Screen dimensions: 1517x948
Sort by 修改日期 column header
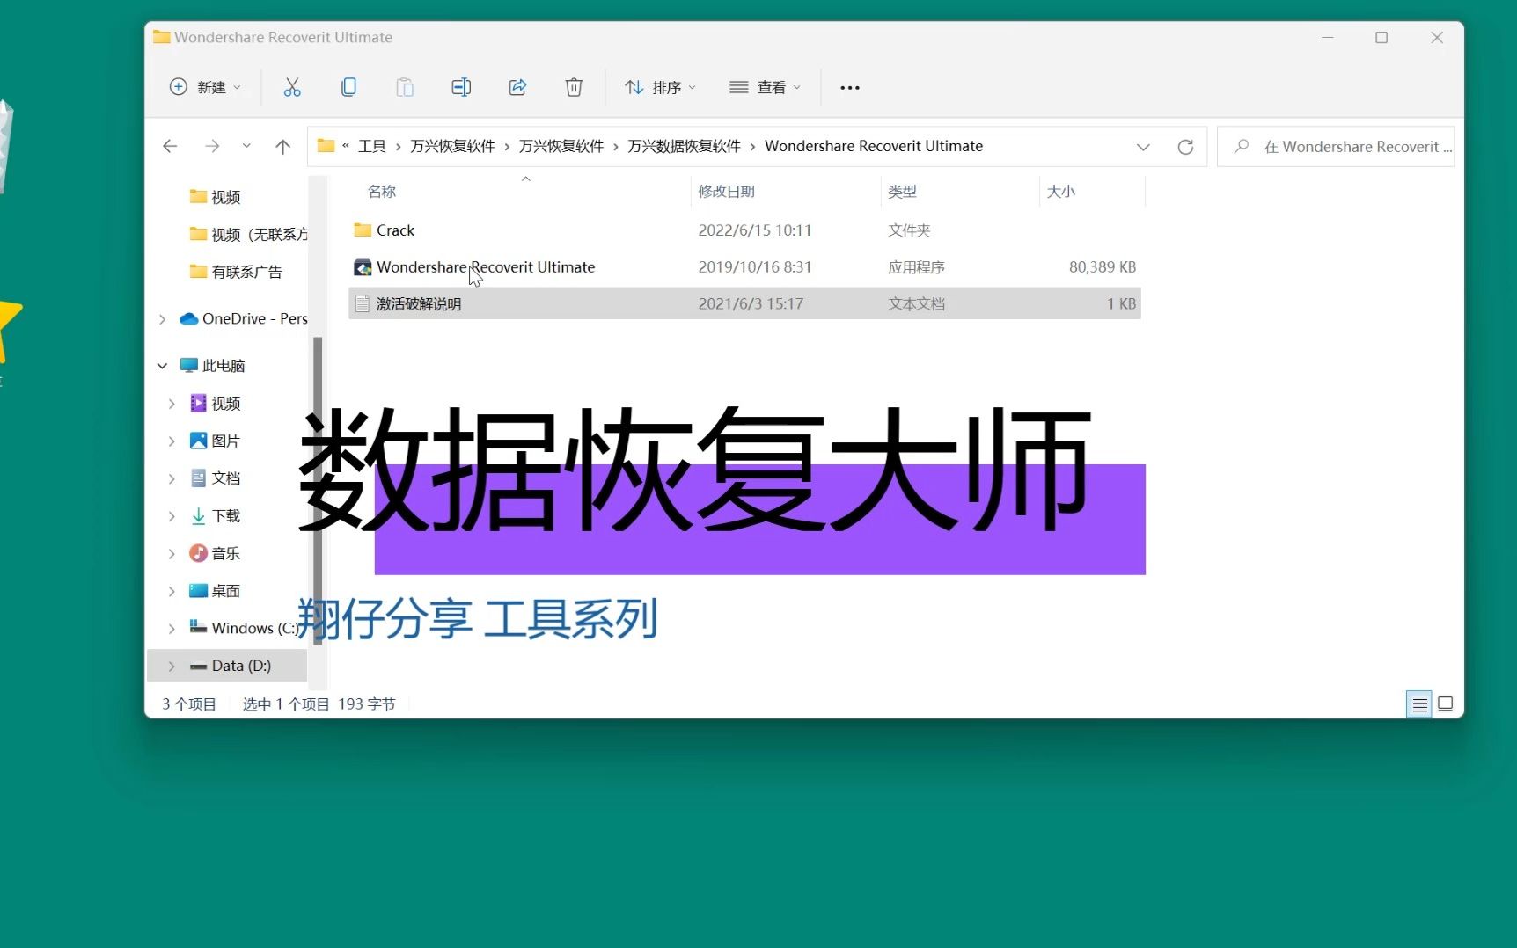[727, 191]
